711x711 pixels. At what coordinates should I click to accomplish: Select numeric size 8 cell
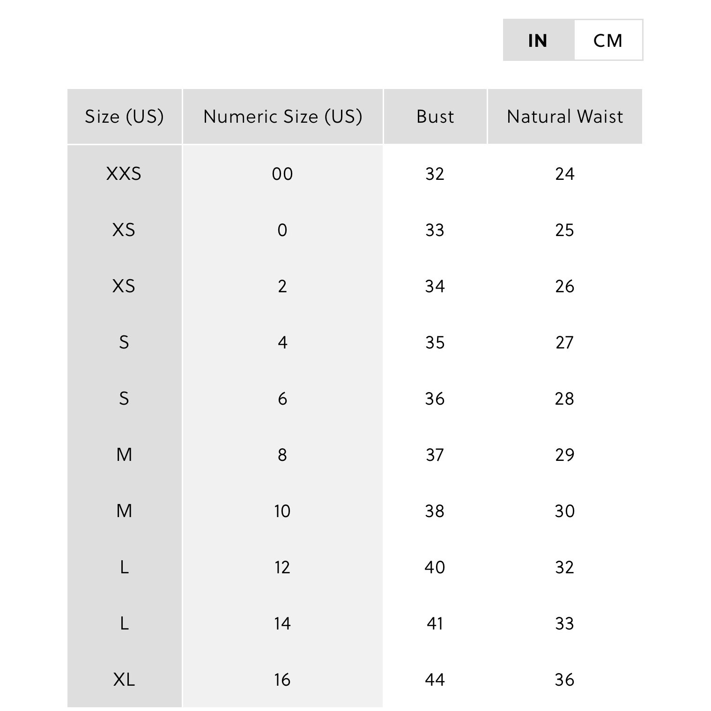click(x=282, y=455)
